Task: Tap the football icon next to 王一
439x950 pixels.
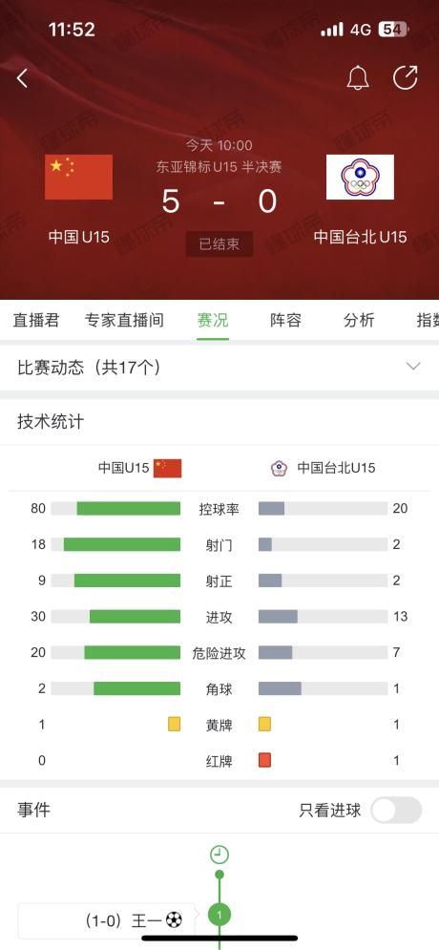Action: (x=174, y=921)
